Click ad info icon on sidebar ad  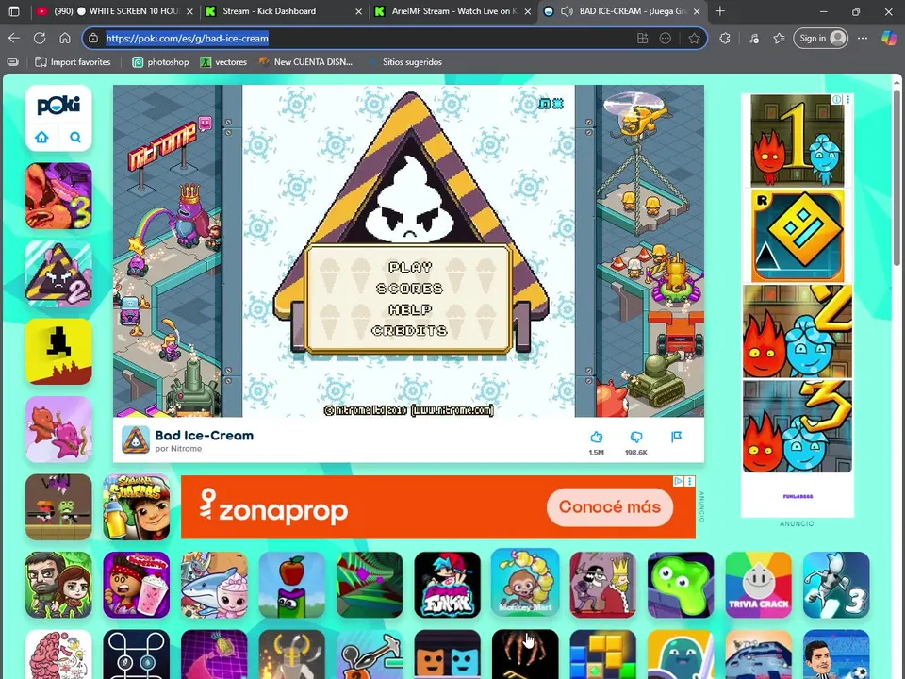pos(836,99)
